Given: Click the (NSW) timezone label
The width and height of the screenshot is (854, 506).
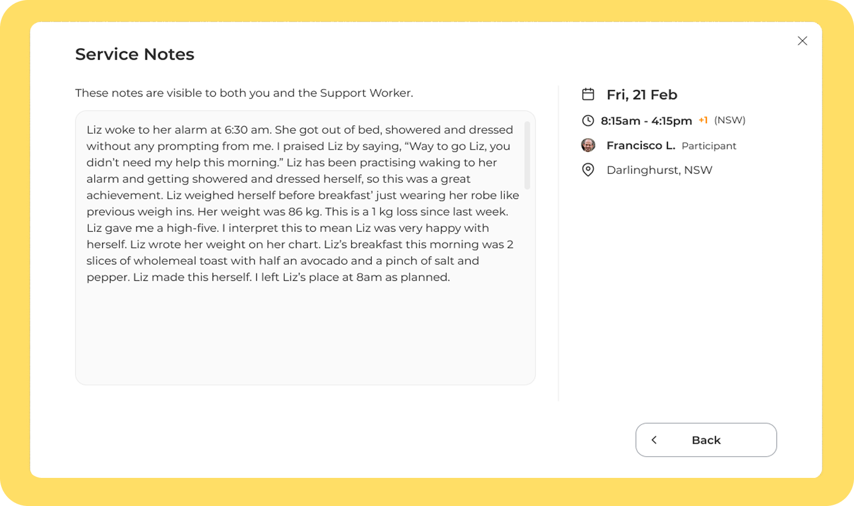Looking at the screenshot, I should [729, 120].
